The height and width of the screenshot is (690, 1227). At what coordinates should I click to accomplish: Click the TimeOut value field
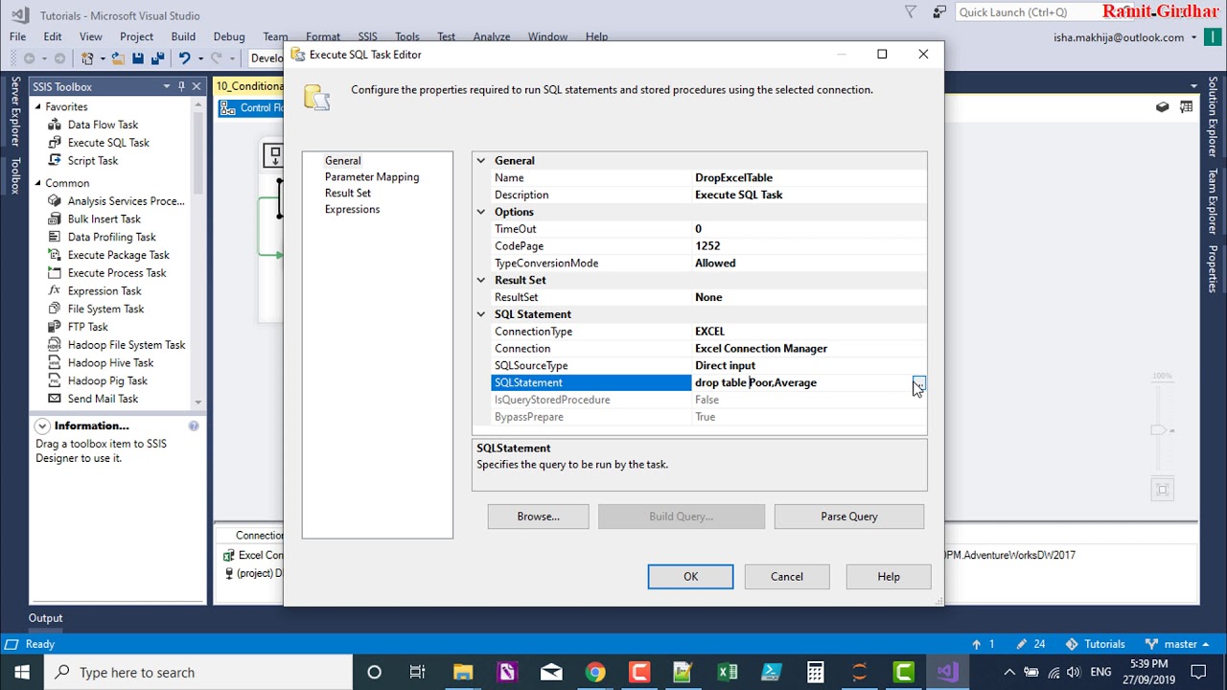click(809, 229)
